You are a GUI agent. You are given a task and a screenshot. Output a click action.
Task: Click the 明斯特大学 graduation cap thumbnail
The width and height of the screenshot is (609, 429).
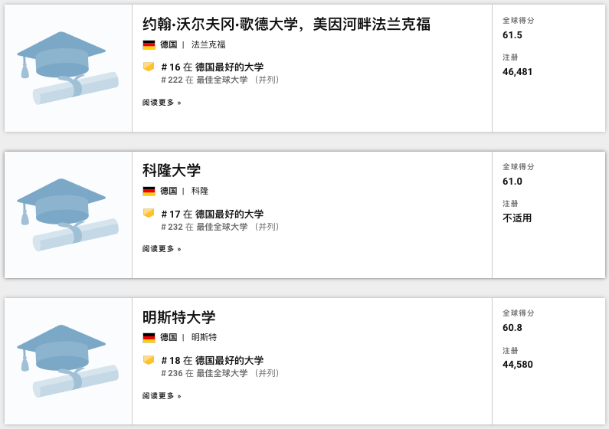click(67, 361)
